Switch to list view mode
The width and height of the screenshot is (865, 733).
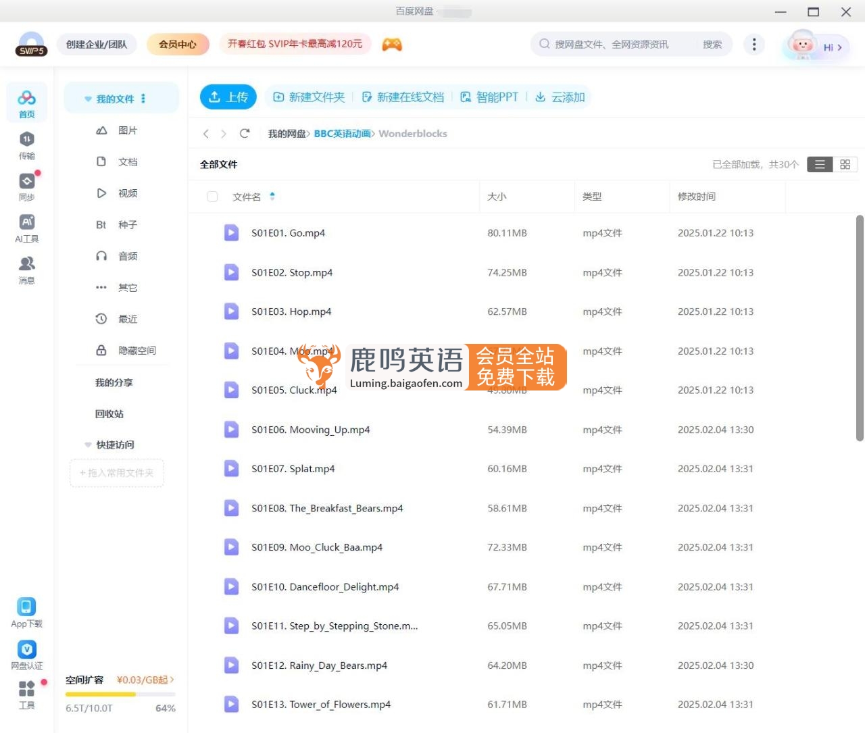[x=820, y=164]
